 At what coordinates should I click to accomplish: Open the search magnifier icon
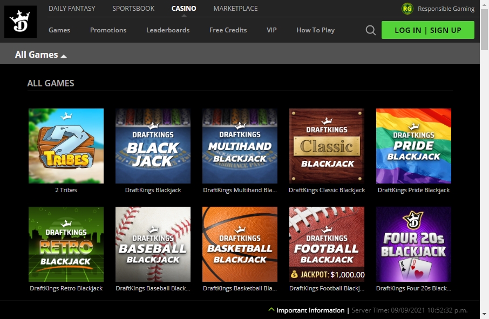pyautogui.click(x=370, y=30)
